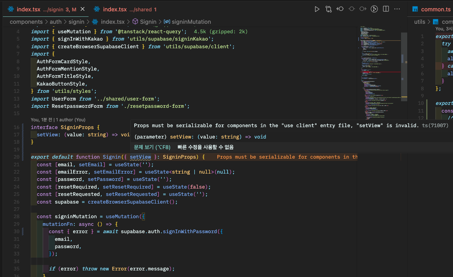The image size is (453, 277).
Task: Click variable icon beside signinMutation breadcrumb
Action: point(167,22)
